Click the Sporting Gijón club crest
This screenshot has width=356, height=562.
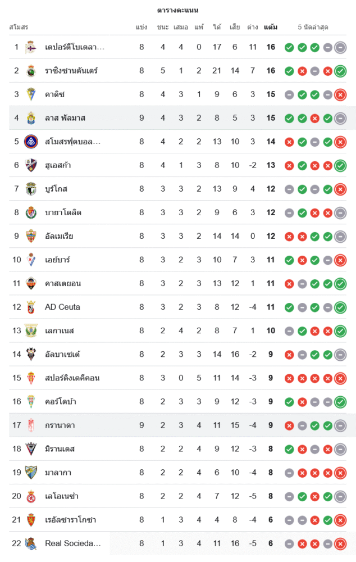click(x=31, y=378)
